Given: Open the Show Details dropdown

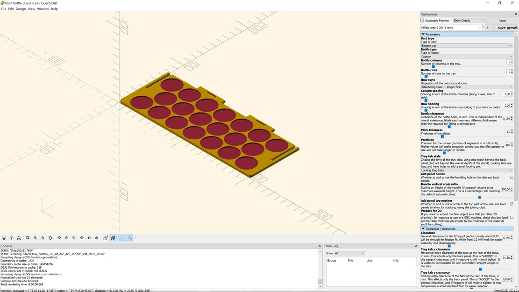Looking at the screenshot, I should click(x=469, y=21).
